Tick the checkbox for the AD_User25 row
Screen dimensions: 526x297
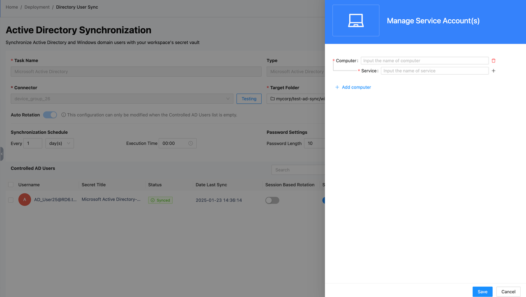point(11,200)
